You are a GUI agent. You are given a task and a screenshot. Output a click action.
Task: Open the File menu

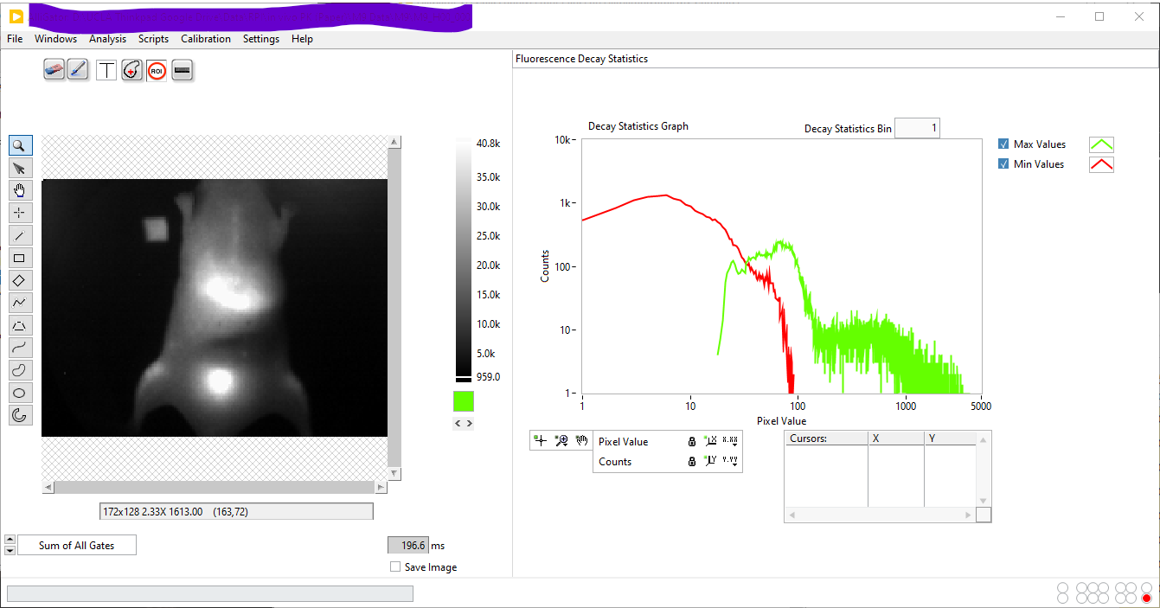click(15, 39)
